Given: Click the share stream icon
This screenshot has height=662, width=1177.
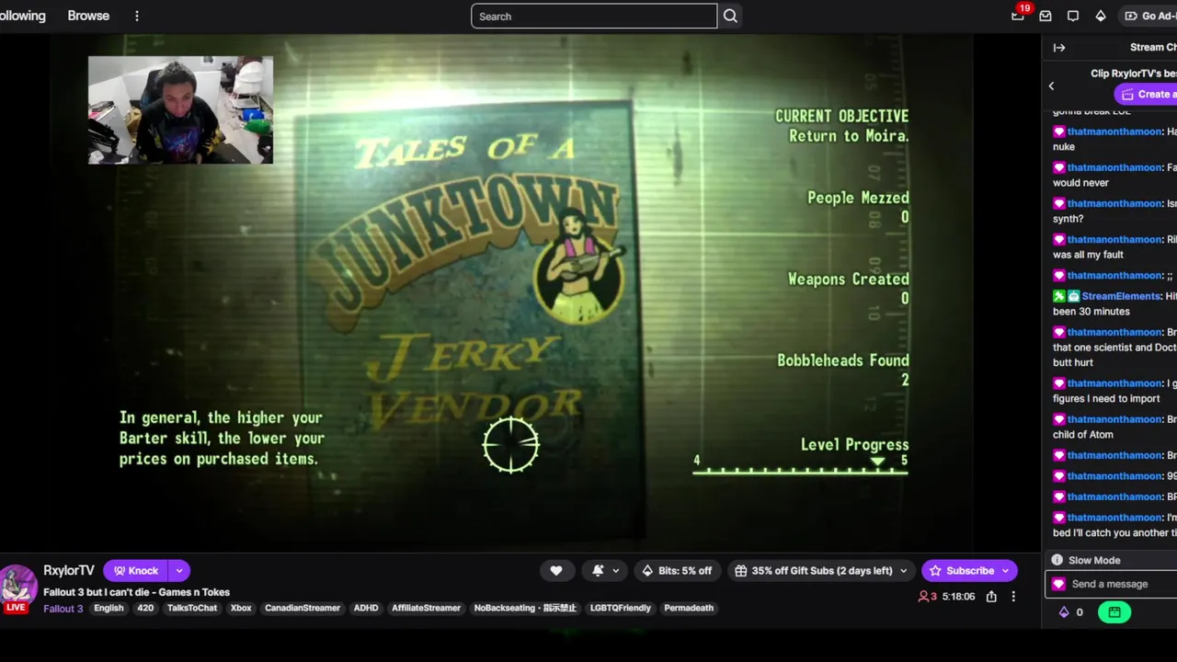Looking at the screenshot, I should coord(991,597).
